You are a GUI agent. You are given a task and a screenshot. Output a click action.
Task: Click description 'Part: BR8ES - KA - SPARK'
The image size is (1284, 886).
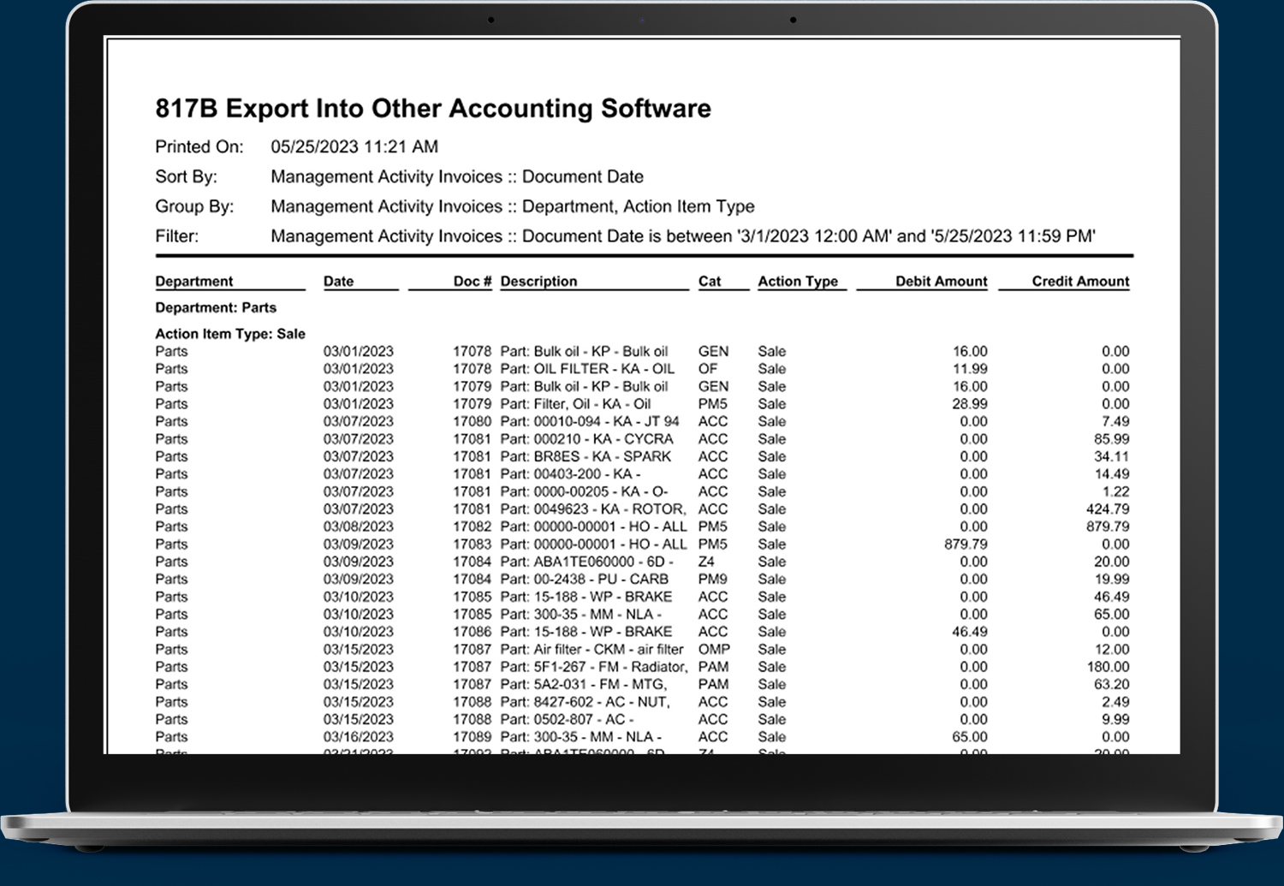coord(586,456)
